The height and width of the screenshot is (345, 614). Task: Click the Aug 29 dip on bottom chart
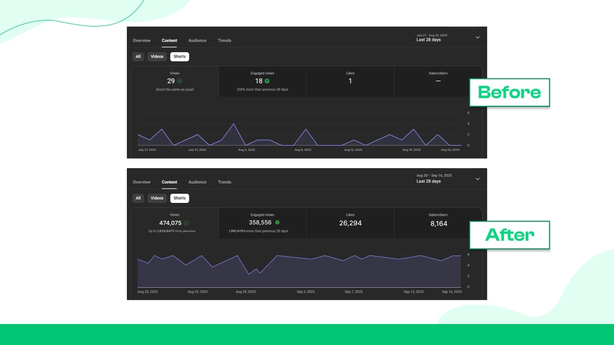coord(248,273)
